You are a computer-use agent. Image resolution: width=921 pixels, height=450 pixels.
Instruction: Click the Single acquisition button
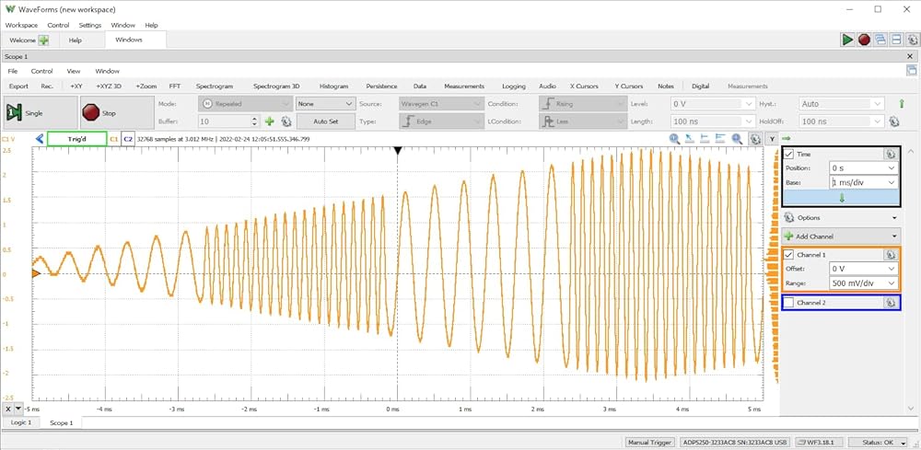[26, 112]
